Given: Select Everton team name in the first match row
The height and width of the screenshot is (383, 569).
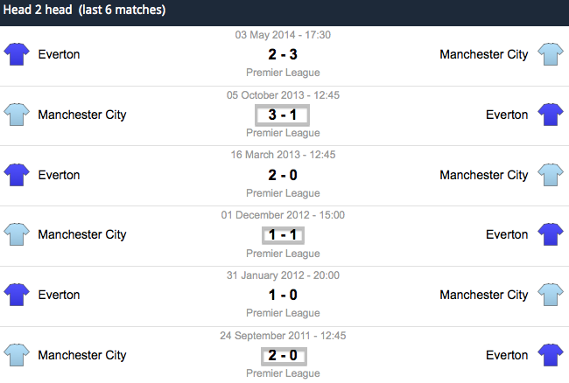Looking at the screenshot, I should pos(59,54).
